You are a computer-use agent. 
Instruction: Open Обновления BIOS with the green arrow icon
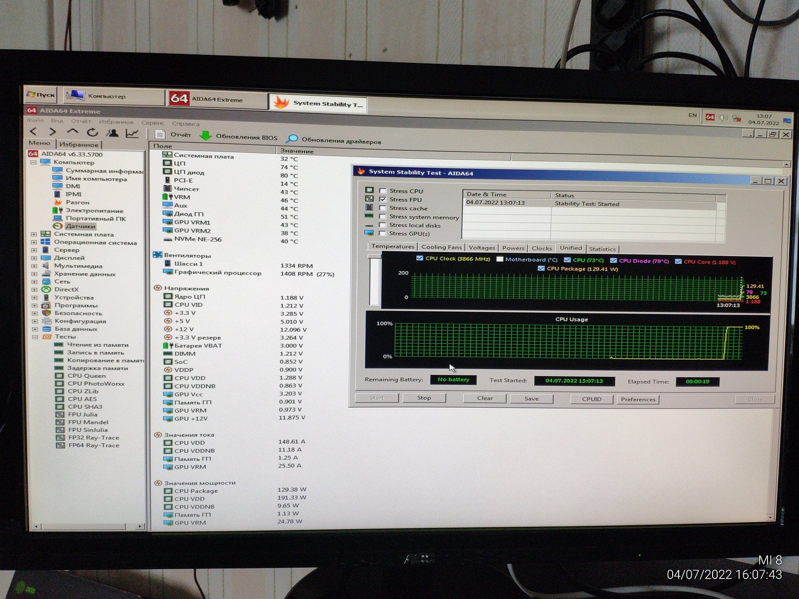tap(205, 136)
